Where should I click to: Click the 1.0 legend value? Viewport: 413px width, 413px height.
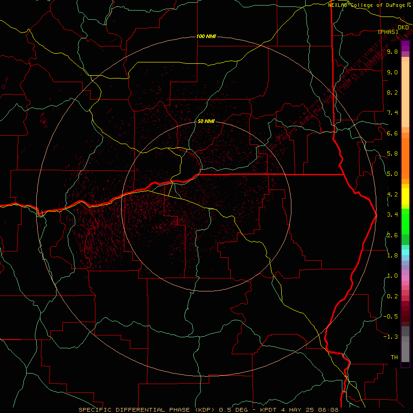[x=392, y=276]
